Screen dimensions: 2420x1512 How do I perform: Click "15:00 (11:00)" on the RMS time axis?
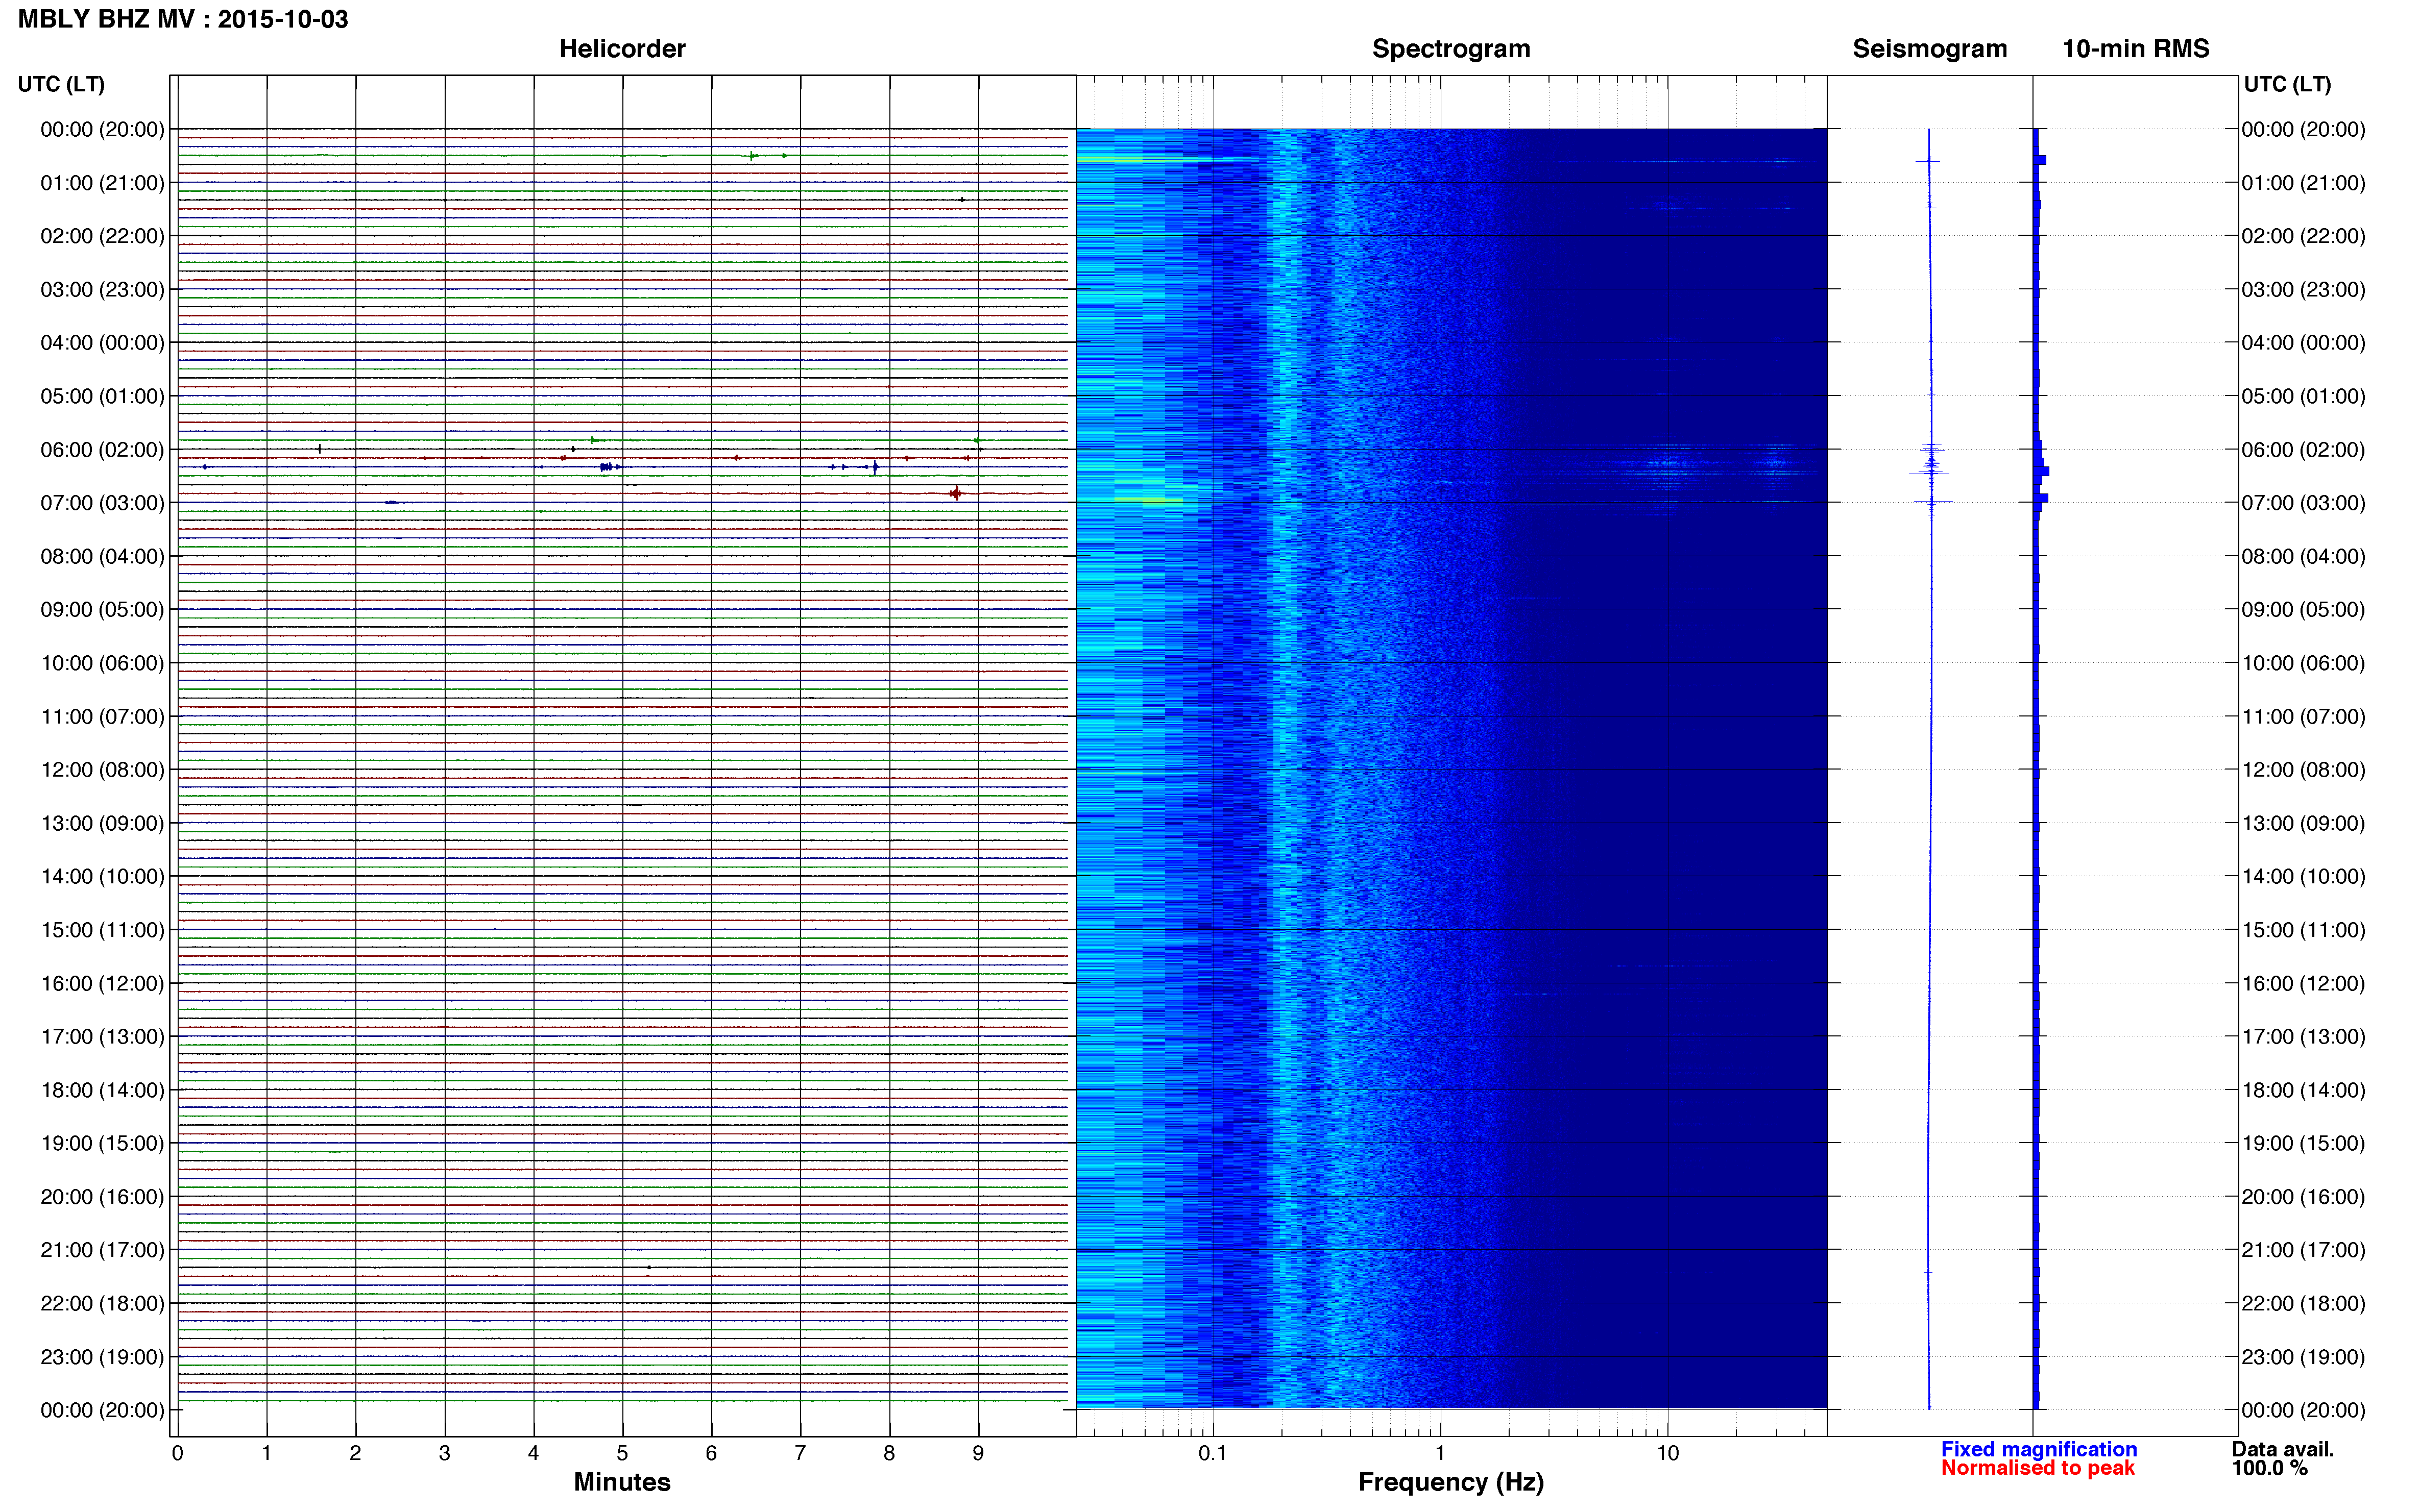pyautogui.click(x=2303, y=930)
